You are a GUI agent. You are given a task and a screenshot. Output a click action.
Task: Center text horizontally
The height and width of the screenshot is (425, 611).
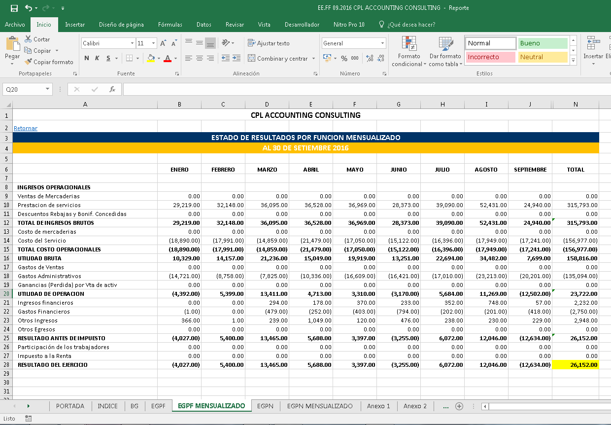[x=200, y=58]
